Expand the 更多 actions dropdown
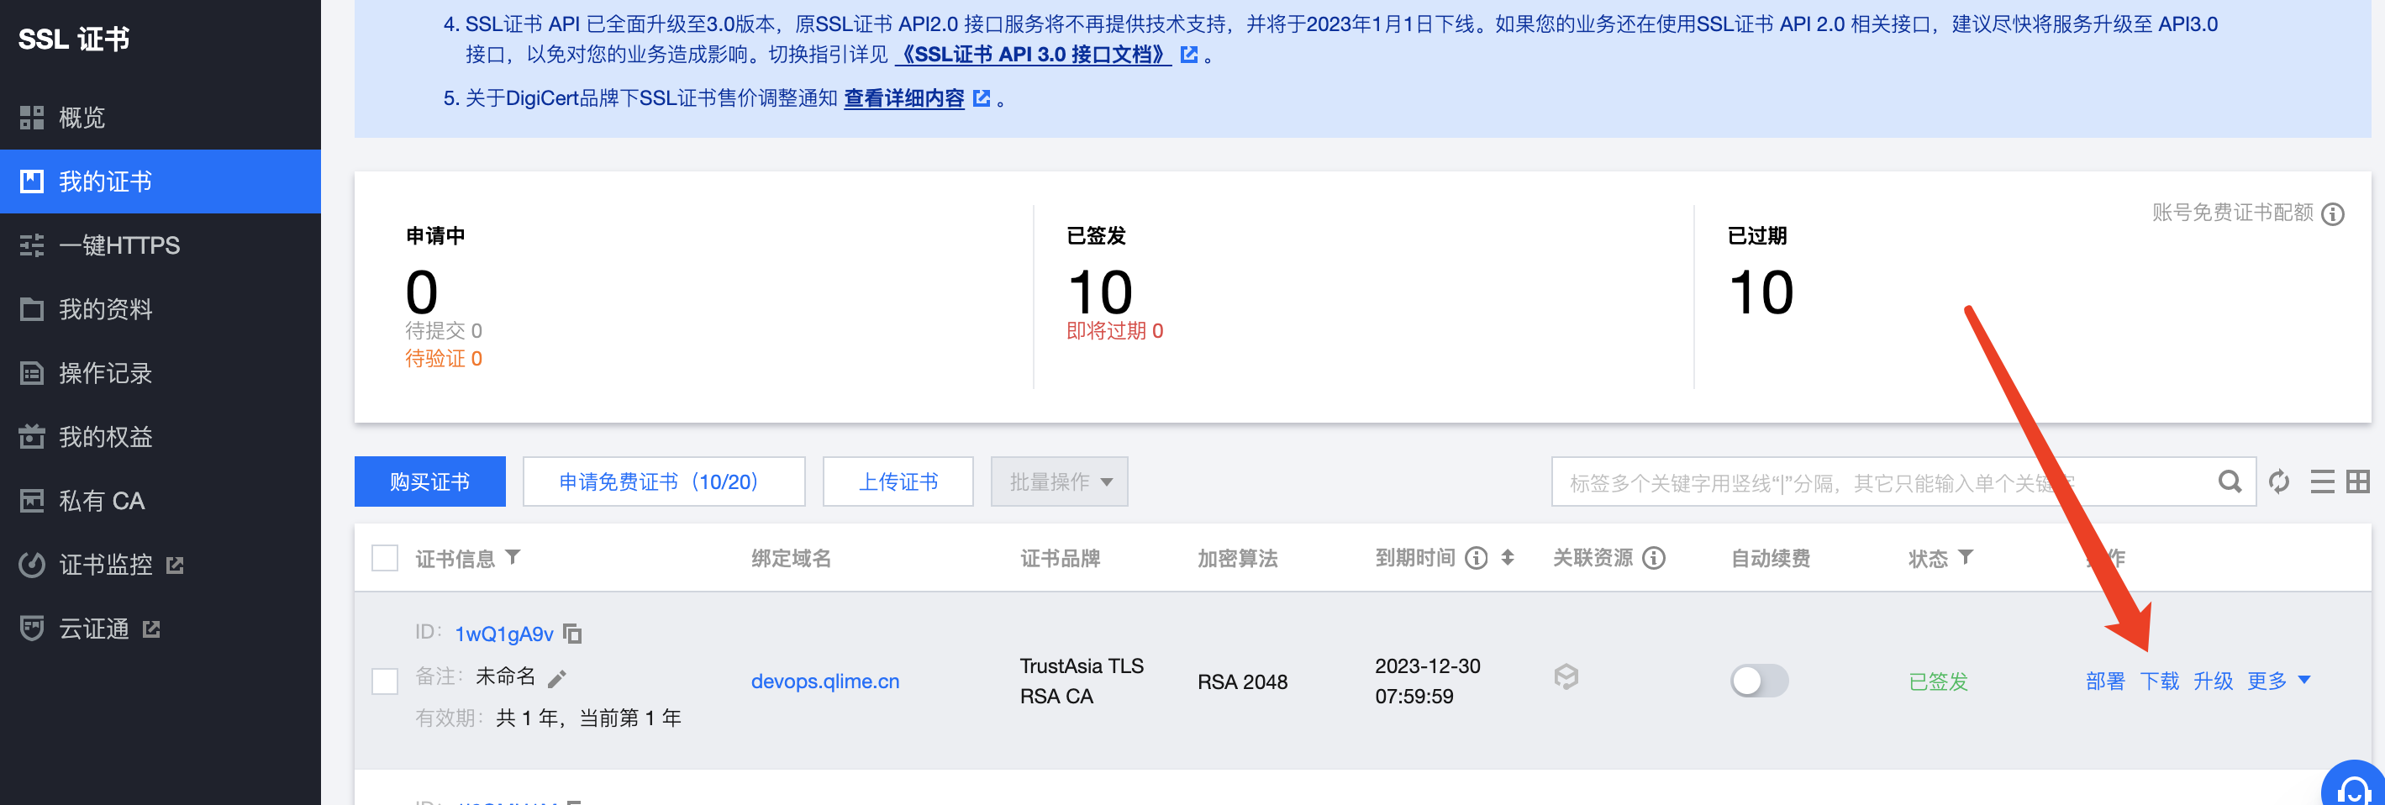The image size is (2385, 805). pos(2278,681)
